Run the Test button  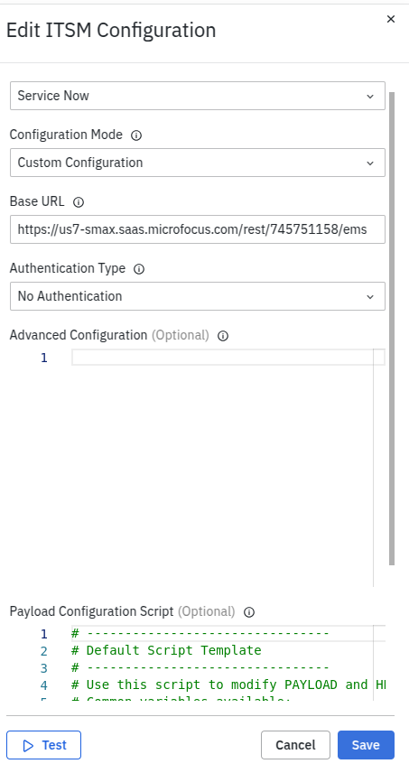tap(44, 745)
